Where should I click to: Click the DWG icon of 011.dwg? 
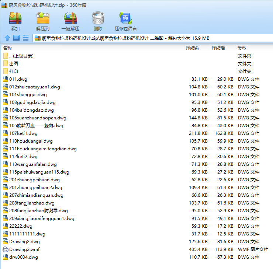point(6,79)
